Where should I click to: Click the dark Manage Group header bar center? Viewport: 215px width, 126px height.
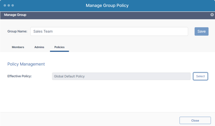click(x=107, y=15)
